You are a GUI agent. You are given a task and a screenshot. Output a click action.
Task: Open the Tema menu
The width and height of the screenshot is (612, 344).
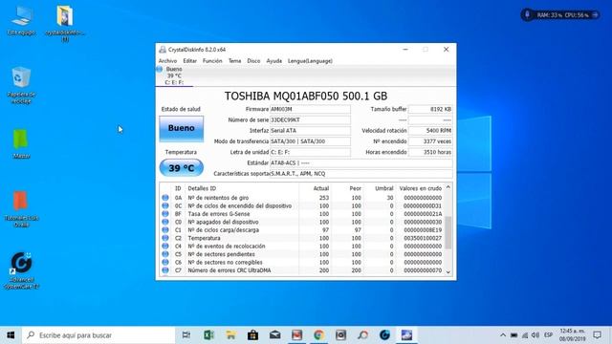tap(234, 61)
